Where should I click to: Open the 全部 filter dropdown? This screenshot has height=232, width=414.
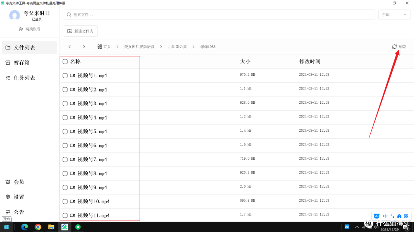tap(394, 15)
